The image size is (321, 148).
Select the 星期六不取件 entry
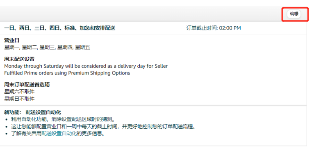[x=19, y=92]
